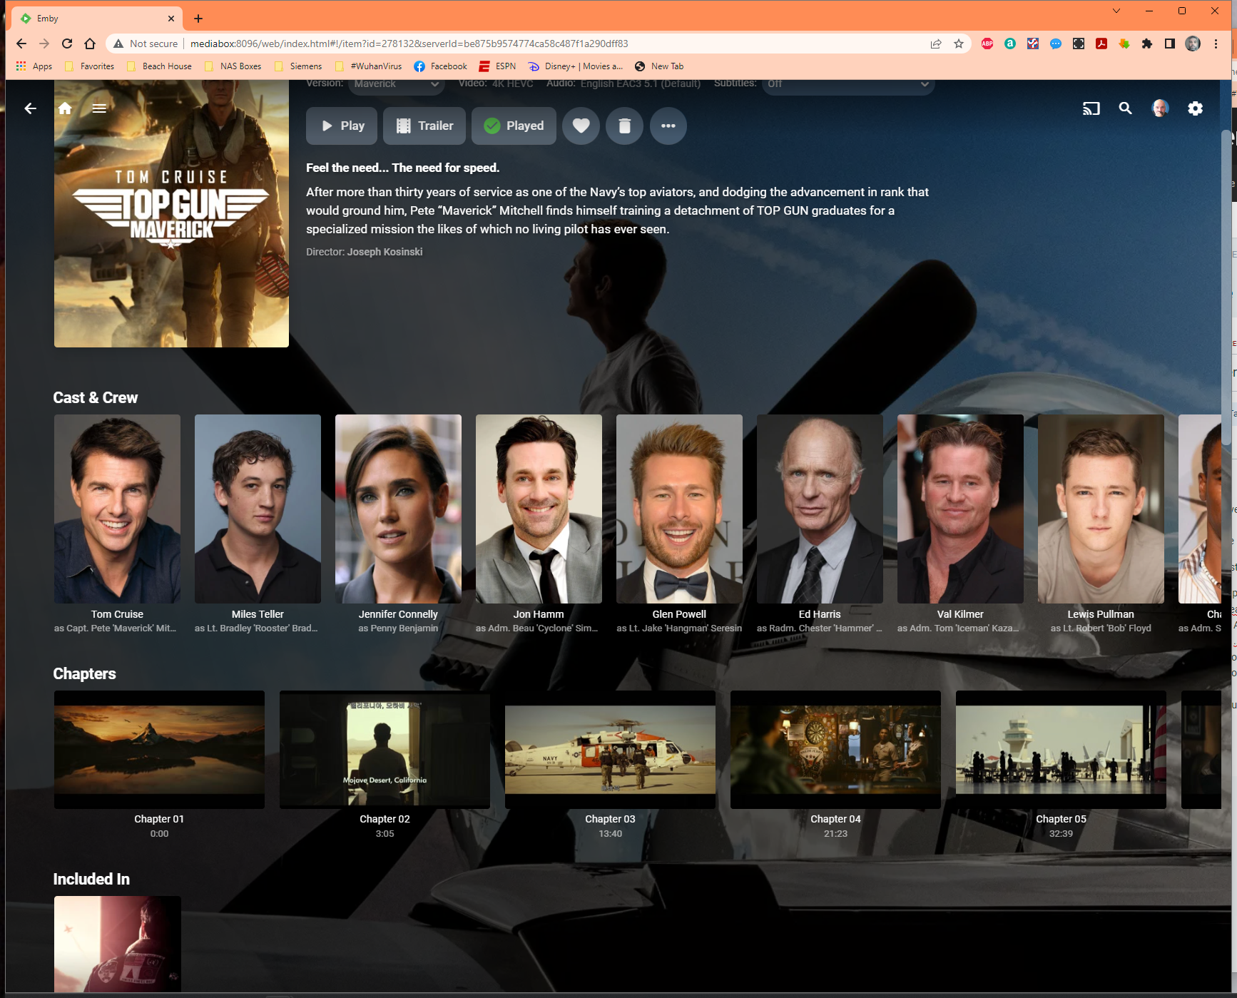Open the NAS Boxes bookmark folder

pyautogui.click(x=233, y=66)
